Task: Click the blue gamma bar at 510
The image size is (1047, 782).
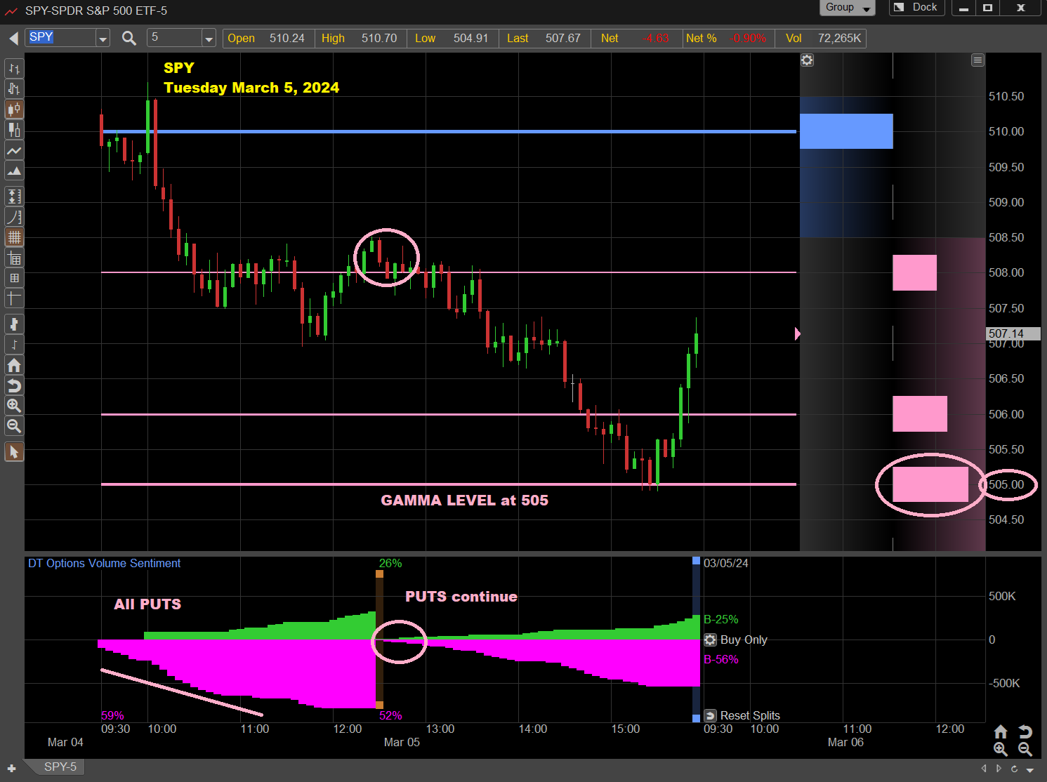Action: pyautogui.click(x=846, y=131)
